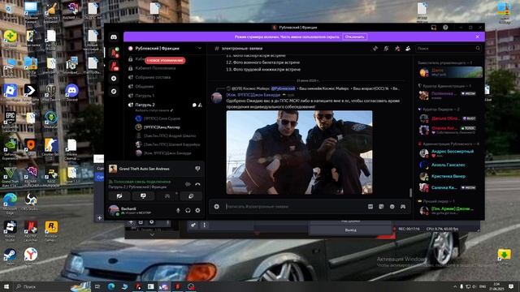Click the Поиск search field
This screenshot has height=292, width=520.
coord(448,49)
